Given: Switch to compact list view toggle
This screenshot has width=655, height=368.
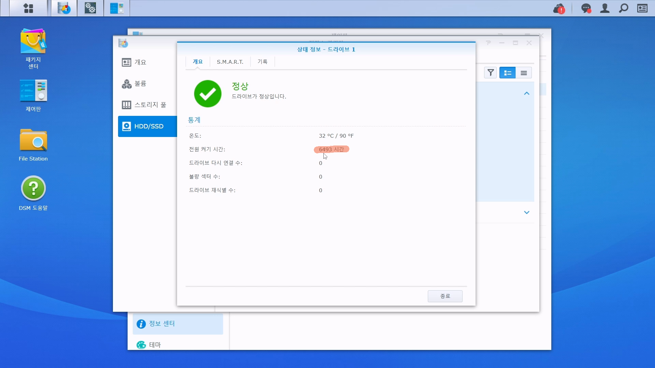Looking at the screenshot, I should click(x=524, y=73).
